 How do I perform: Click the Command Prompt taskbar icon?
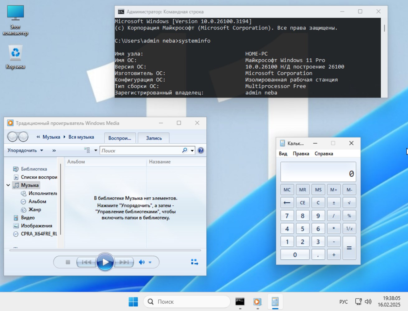(x=240, y=301)
